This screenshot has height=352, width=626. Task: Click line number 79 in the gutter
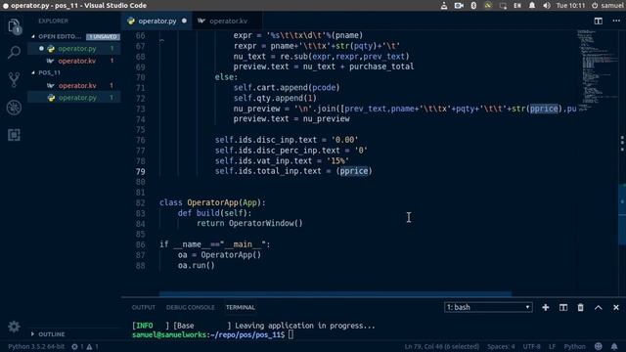pyautogui.click(x=140, y=171)
